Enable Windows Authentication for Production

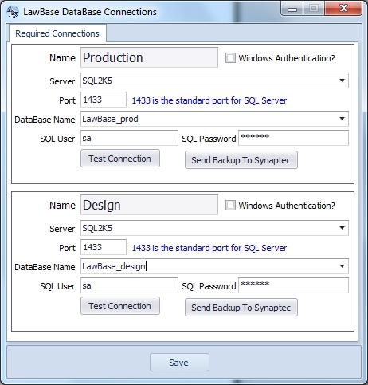pos(230,58)
